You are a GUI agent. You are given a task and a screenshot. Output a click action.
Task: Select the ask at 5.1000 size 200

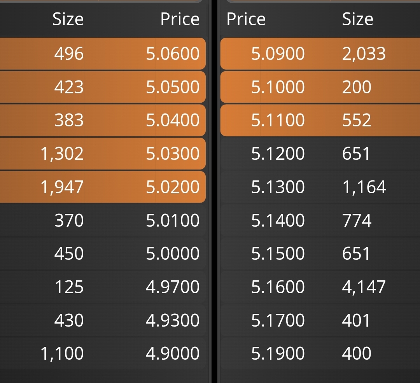320,87
